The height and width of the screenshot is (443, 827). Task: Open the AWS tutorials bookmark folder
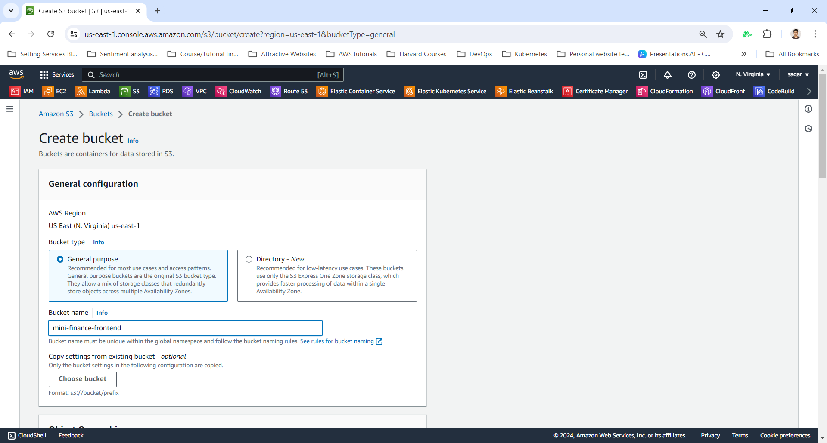click(351, 54)
